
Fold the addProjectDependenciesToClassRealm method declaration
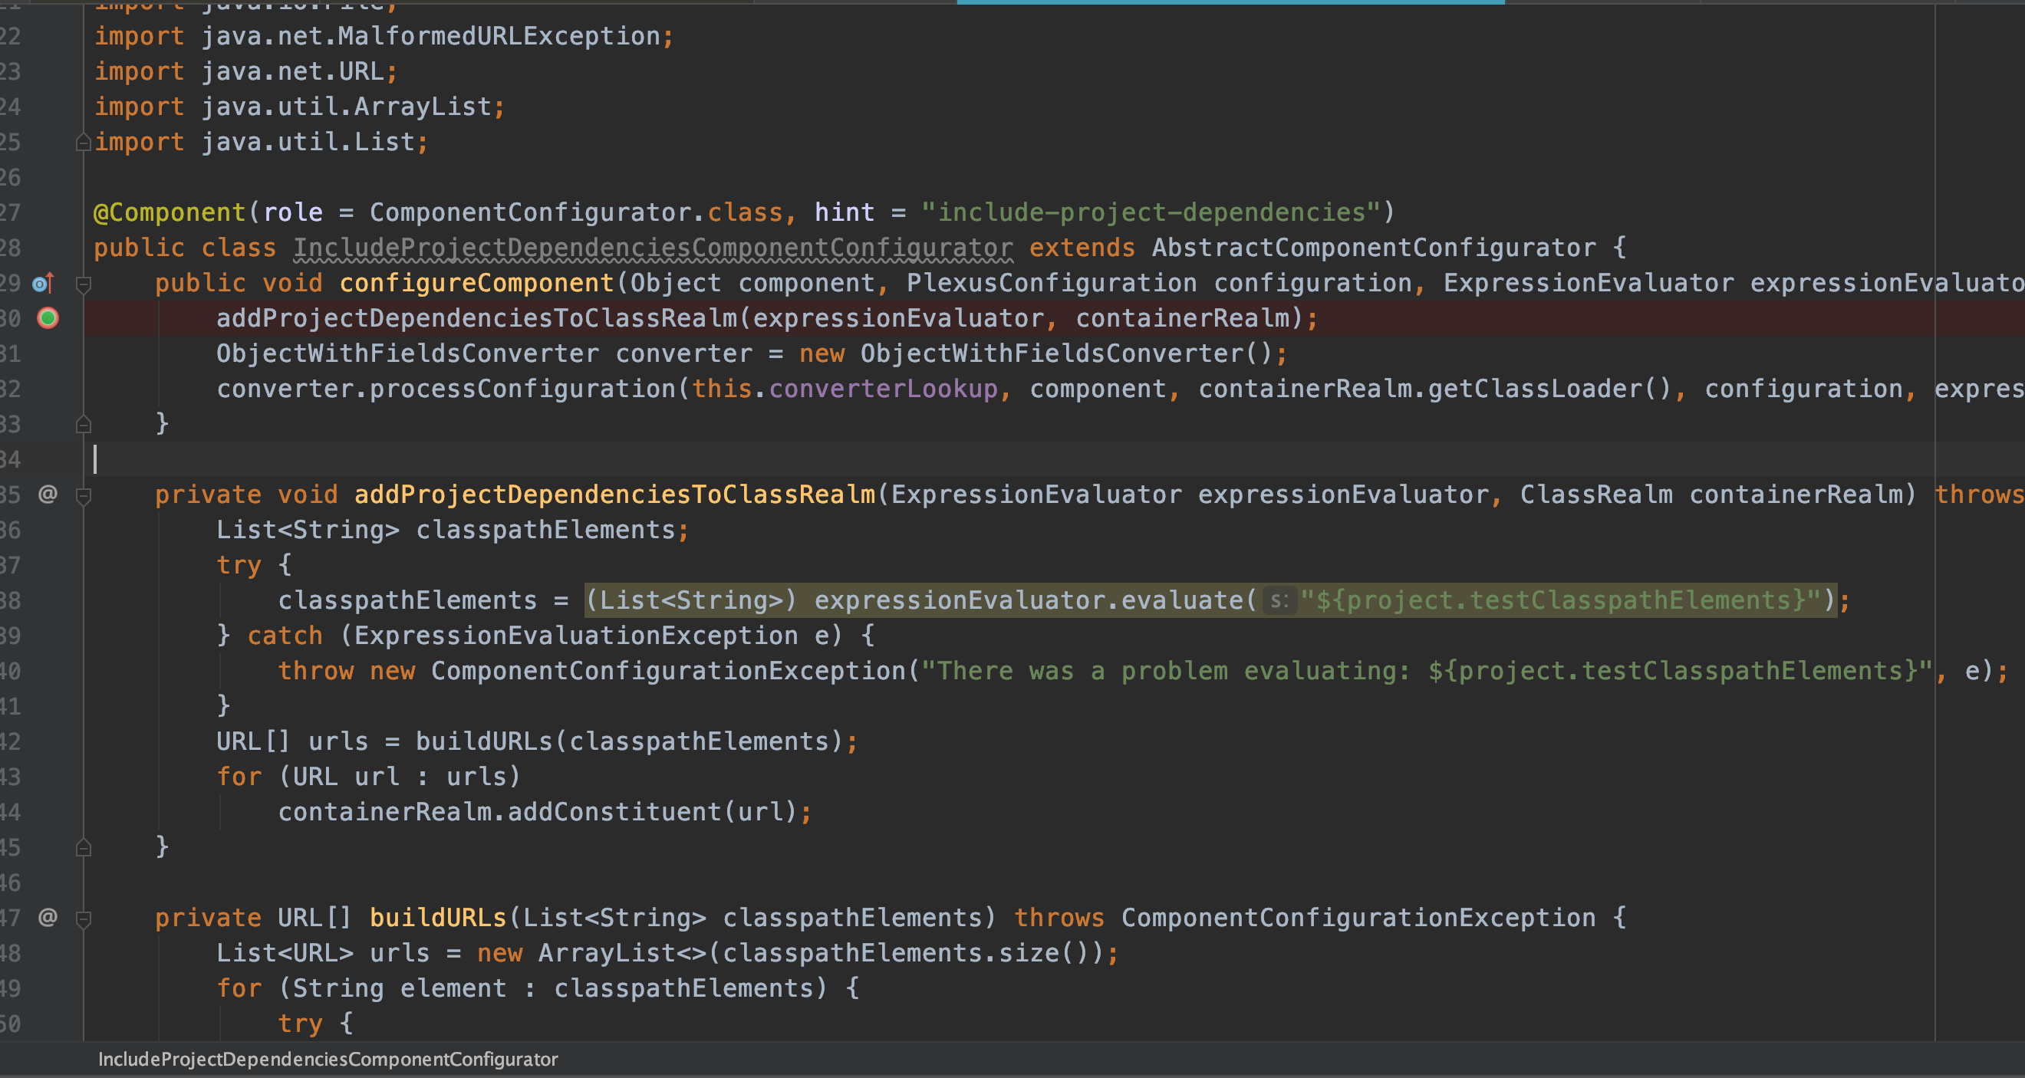coord(84,496)
